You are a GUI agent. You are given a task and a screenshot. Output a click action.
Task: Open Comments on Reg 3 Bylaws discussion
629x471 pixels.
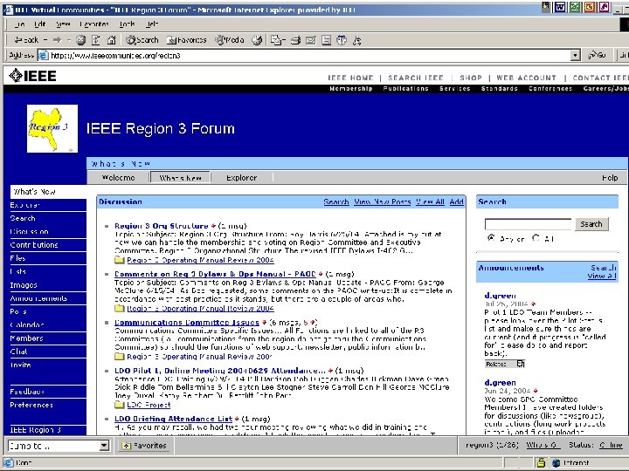coord(215,274)
